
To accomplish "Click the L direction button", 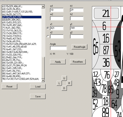I will pyautogui.click(x=59, y=83).
